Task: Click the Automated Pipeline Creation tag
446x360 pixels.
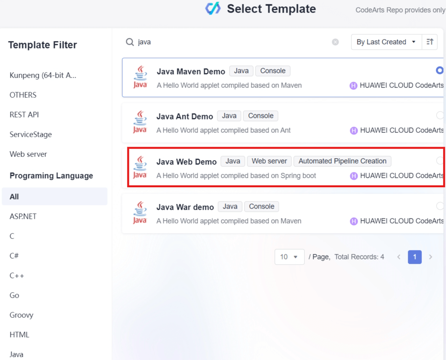Action: [342, 161]
